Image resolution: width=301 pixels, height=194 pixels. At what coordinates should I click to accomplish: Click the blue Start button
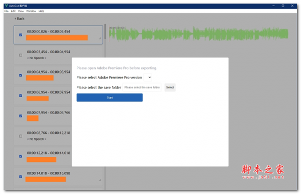[x=109, y=97]
